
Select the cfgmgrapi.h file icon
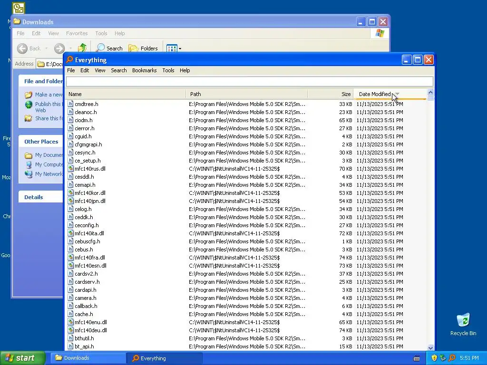pos(70,144)
